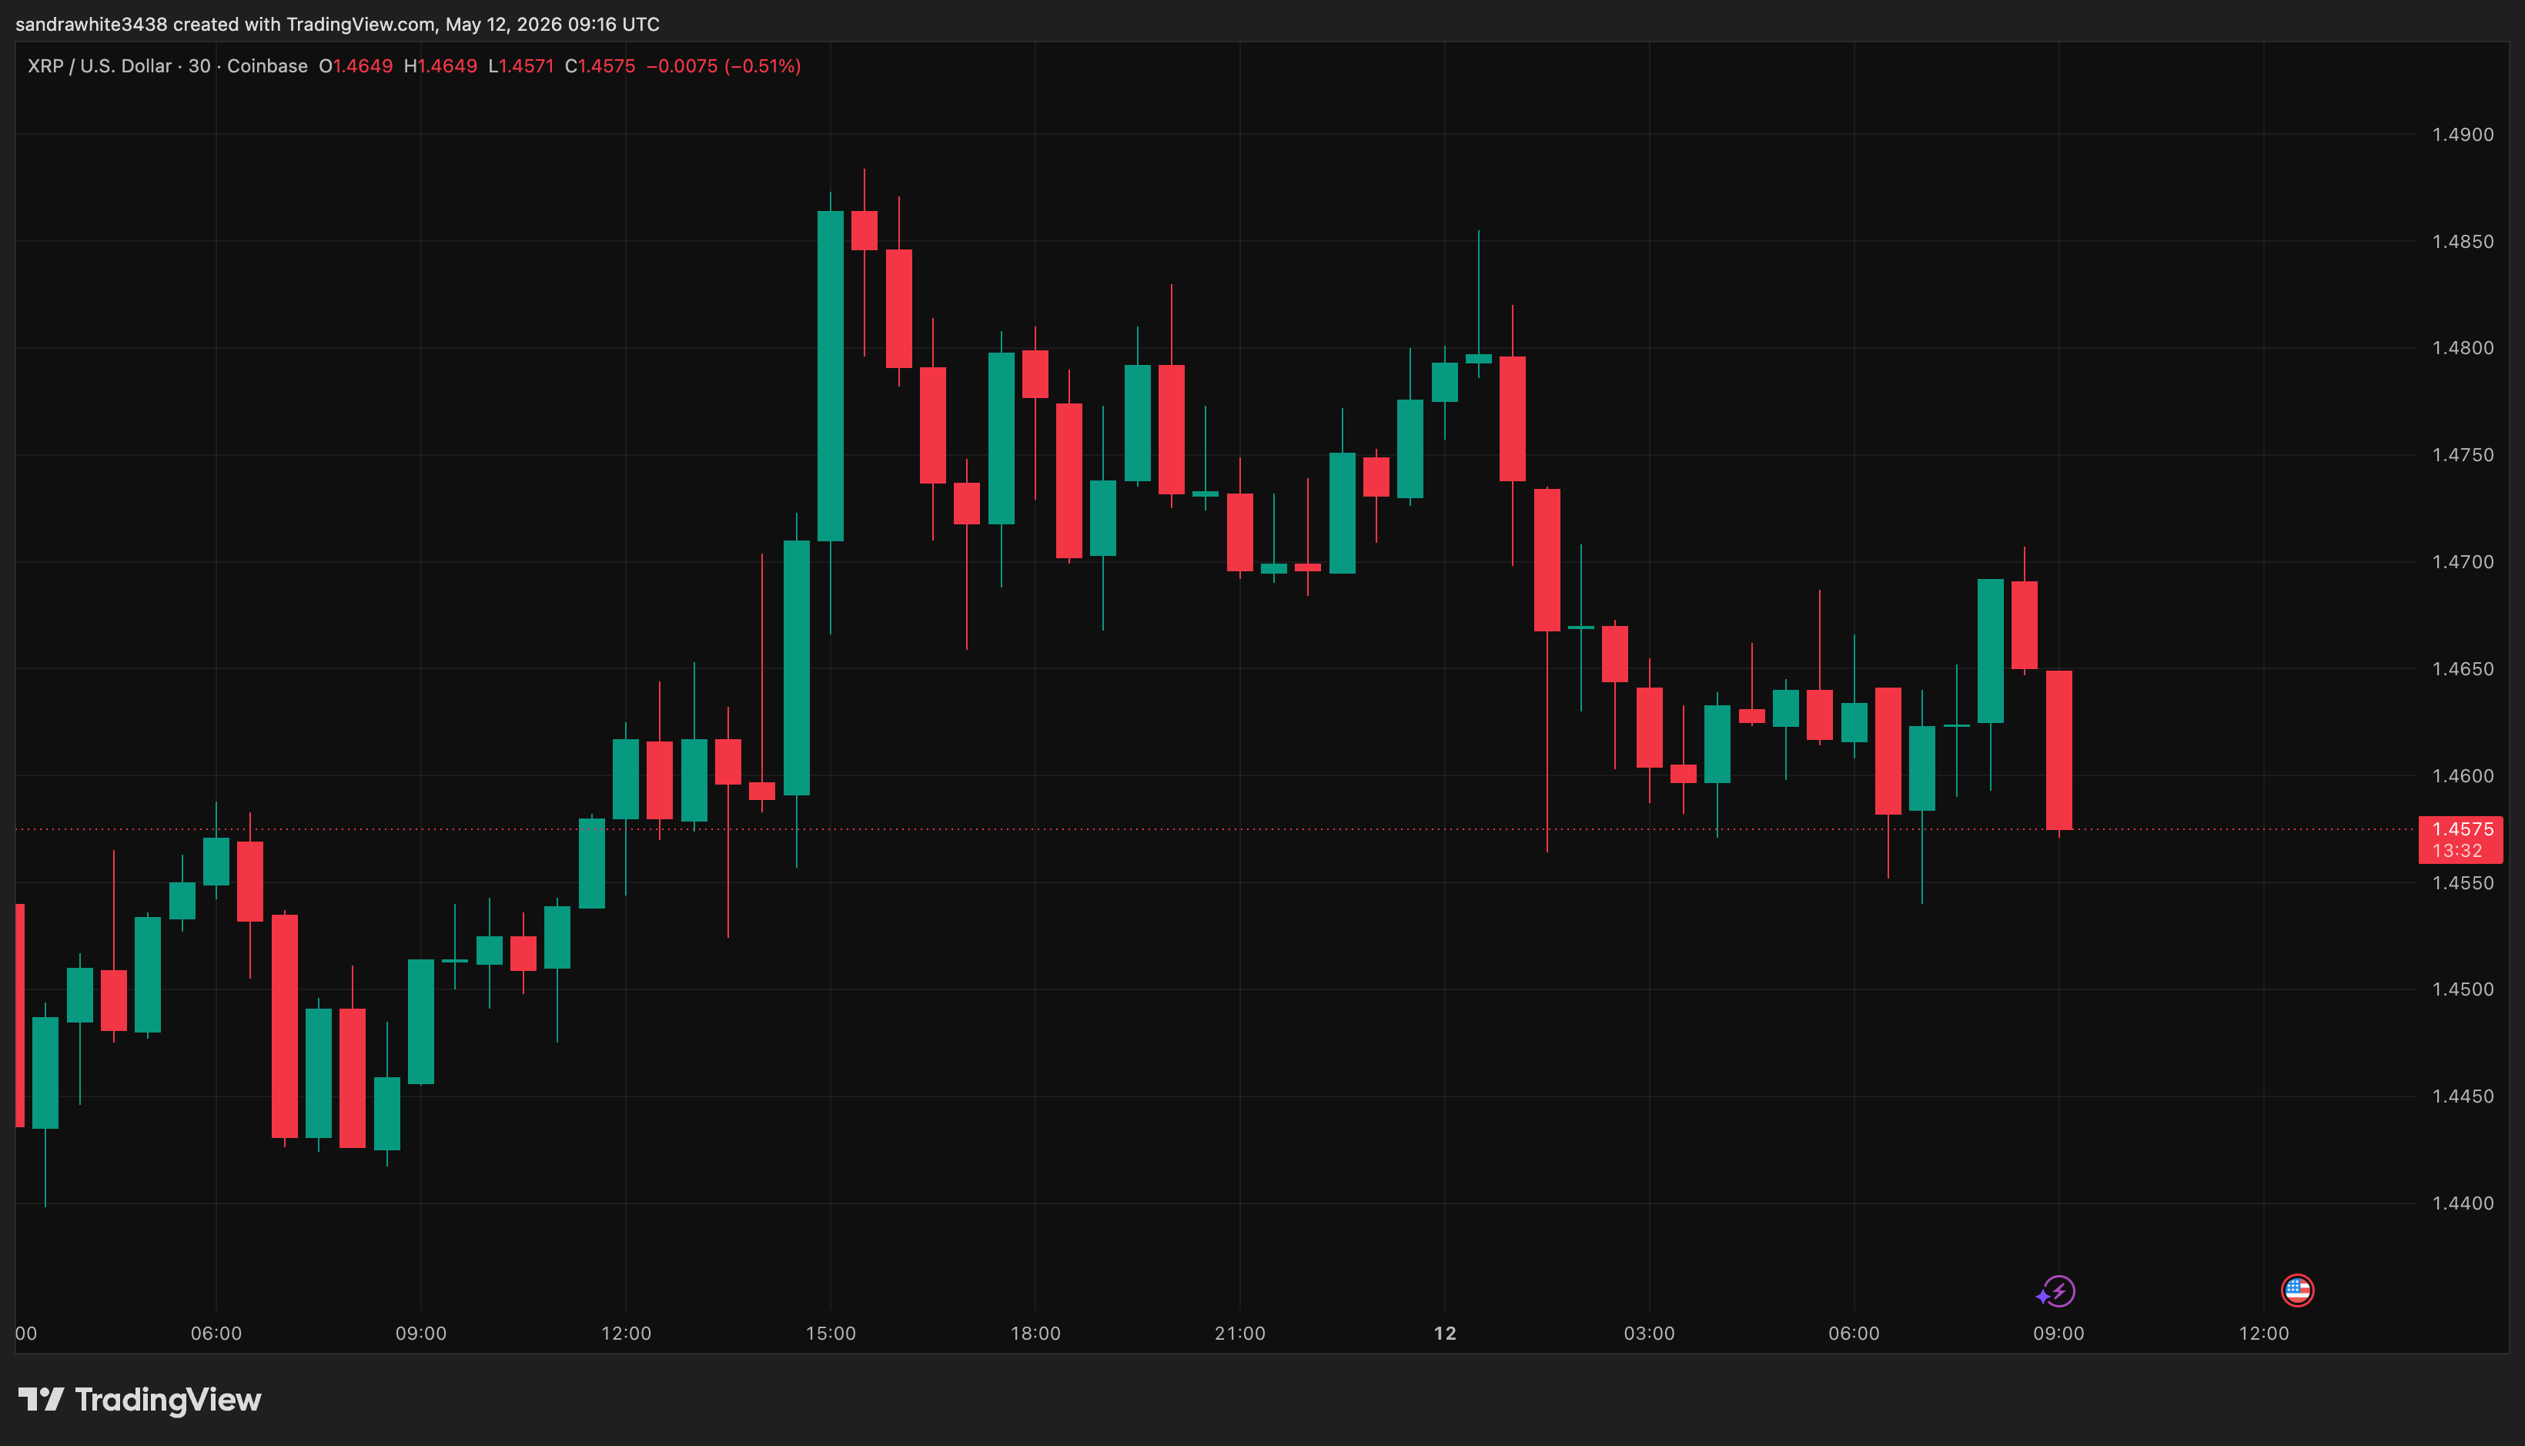Click the 1.4800 price axis label
Image resolution: width=2525 pixels, height=1446 pixels.
tap(2463, 347)
